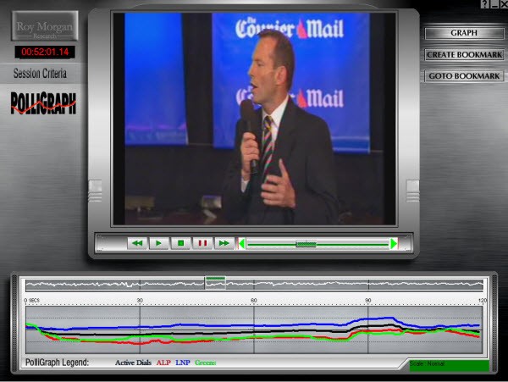The image size is (508, 382).
Task: Click the green left arrow on seek bar
Action: [242, 244]
